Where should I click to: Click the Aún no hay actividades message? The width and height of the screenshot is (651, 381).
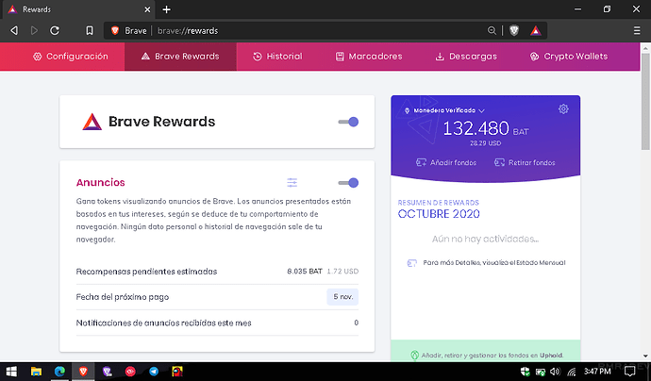click(x=485, y=239)
